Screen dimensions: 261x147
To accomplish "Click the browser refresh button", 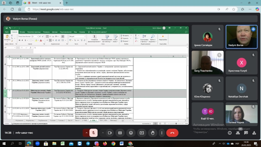I will 12,9.
